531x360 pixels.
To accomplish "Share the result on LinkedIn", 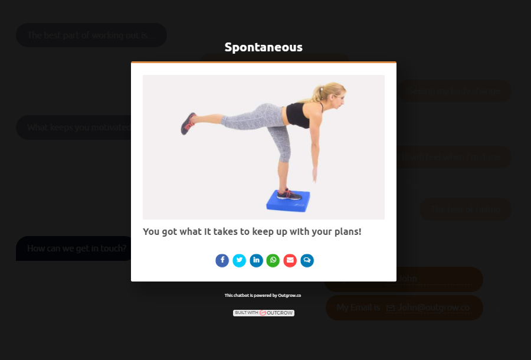I will point(257,260).
